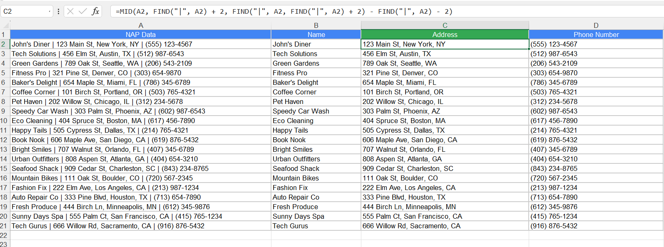The image size is (664, 247).
Task: Select "Fashion Fix" in the Name column
Action: (316, 188)
